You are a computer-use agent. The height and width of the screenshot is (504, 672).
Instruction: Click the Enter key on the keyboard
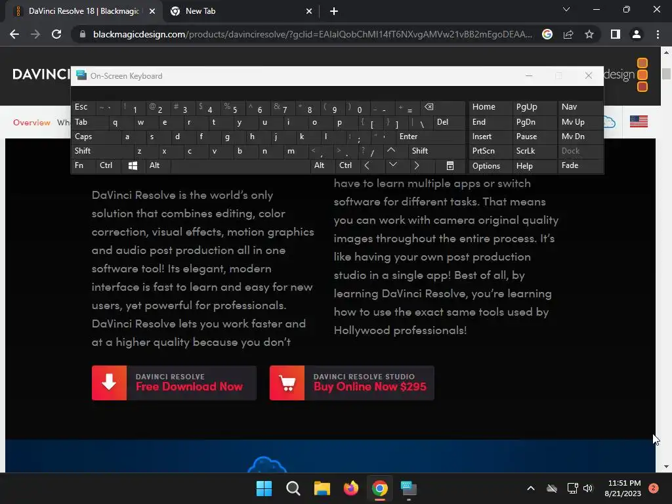(430, 136)
